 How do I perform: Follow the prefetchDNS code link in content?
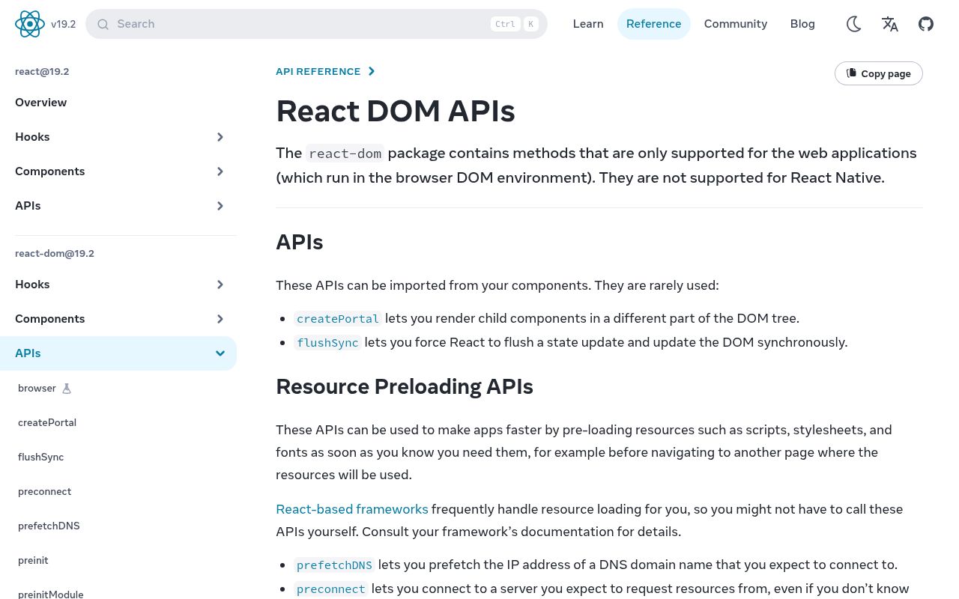pyautogui.click(x=334, y=565)
